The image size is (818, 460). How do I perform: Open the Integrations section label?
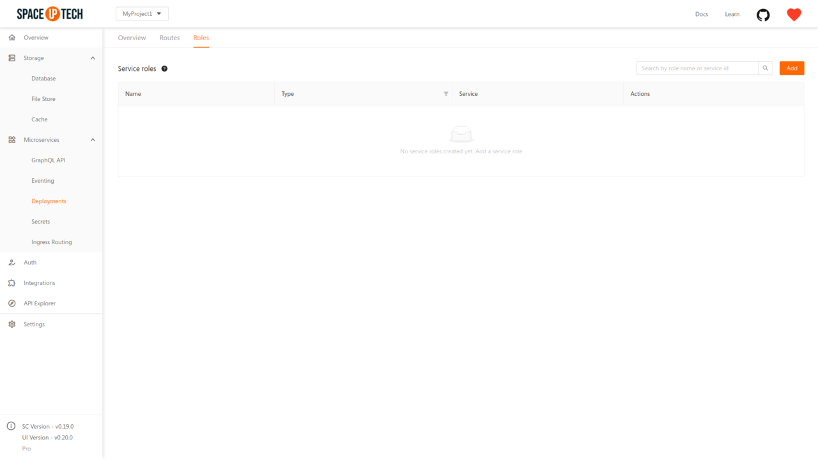[x=40, y=283]
